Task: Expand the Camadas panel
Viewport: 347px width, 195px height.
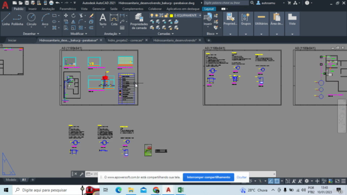Action: coord(165,34)
